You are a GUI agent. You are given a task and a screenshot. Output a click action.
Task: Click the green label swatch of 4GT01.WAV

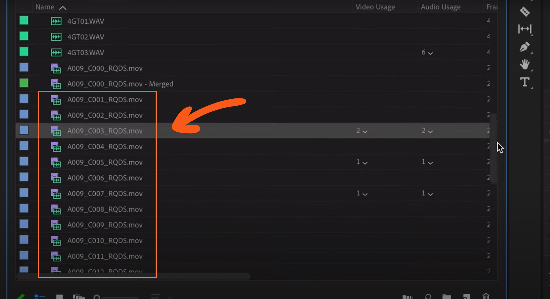click(x=24, y=20)
